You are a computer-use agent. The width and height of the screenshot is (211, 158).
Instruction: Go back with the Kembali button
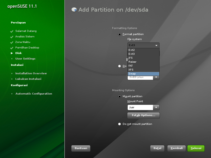pyautogui.click(x=176, y=148)
